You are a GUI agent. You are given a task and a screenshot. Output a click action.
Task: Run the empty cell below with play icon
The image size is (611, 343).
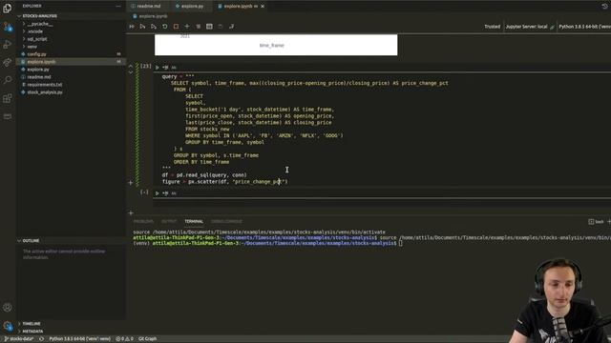click(x=157, y=192)
